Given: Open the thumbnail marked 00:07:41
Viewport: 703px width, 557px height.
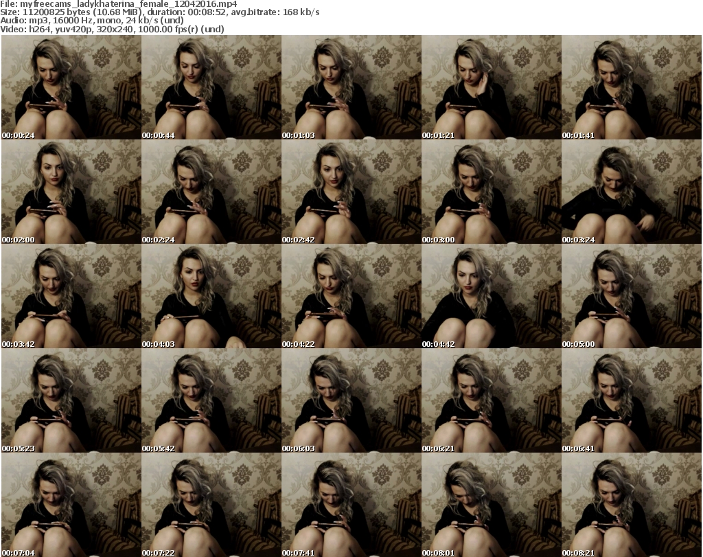Looking at the screenshot, I should click(x=351, y=505).
